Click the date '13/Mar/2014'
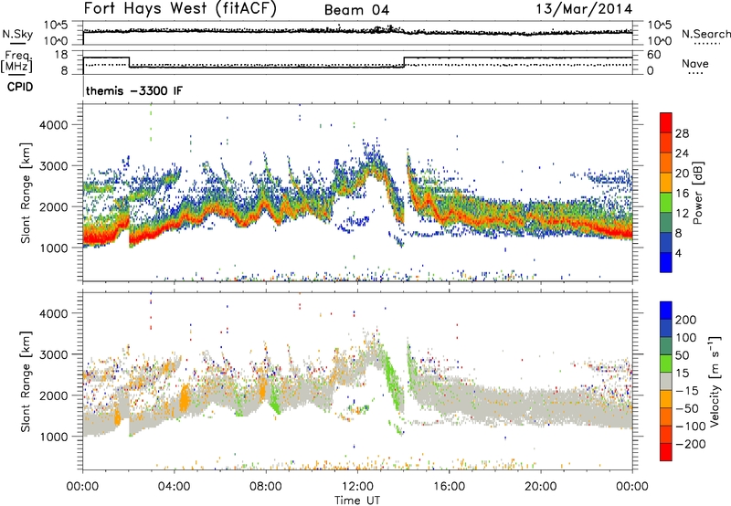The image size is (731, 506). point(584,9)
